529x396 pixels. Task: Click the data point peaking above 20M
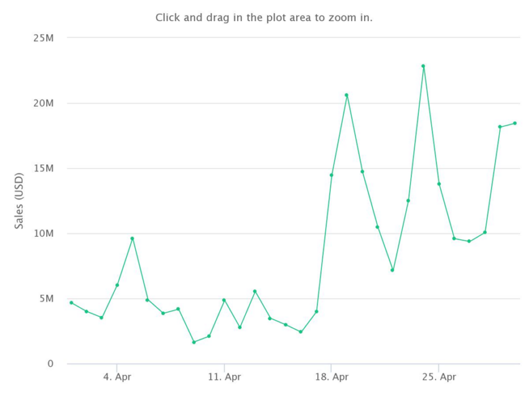(x=347, y=95)
